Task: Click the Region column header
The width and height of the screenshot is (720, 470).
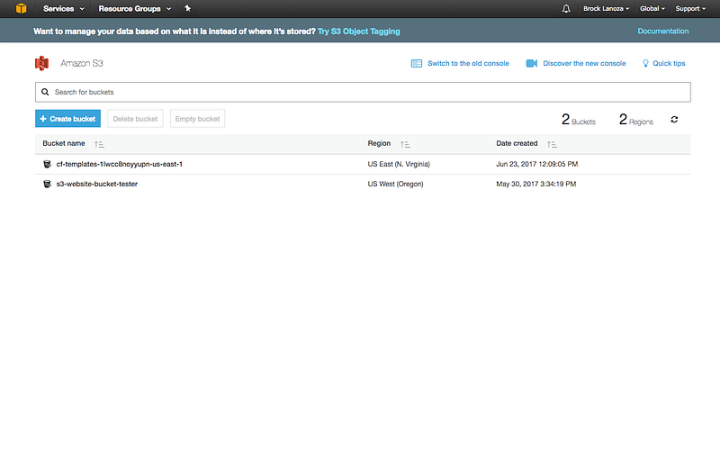Action: 379,143
